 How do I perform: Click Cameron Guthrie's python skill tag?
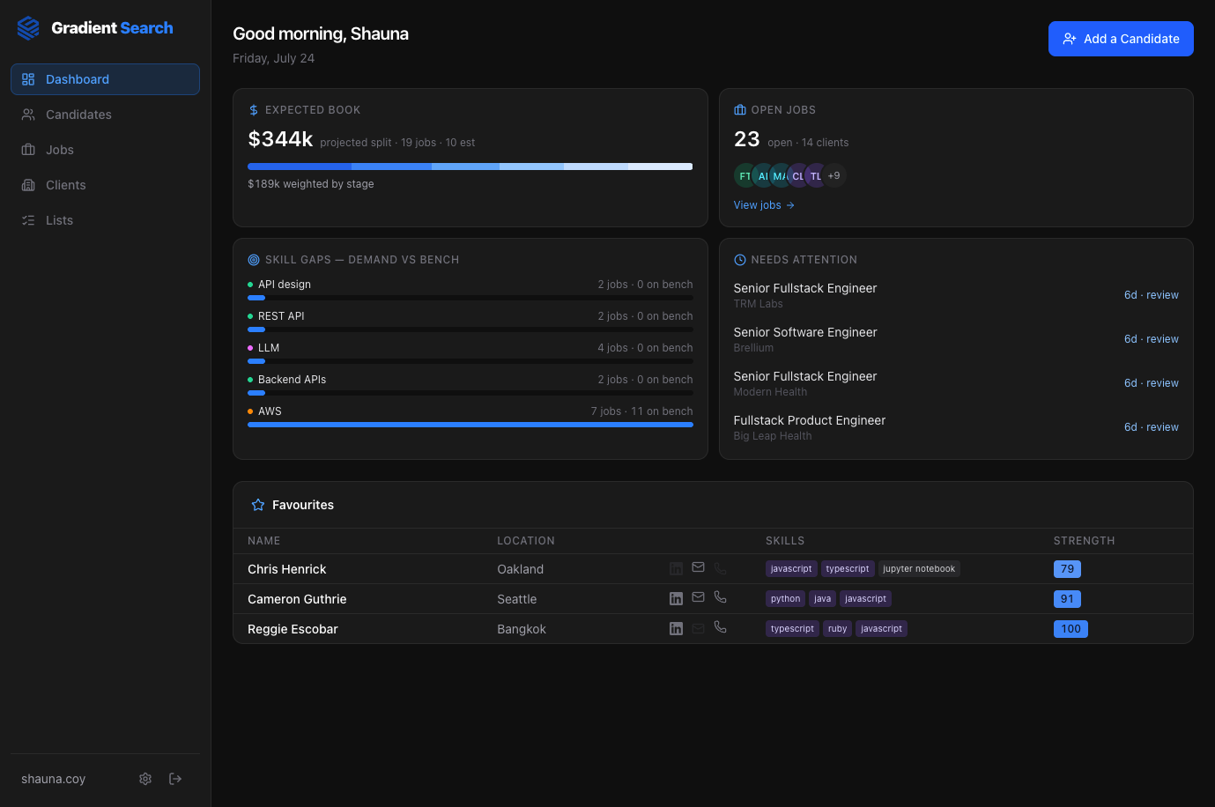pyautogui.click(x=785, y=599)
